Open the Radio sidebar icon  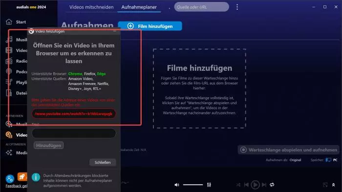(9, 61)
